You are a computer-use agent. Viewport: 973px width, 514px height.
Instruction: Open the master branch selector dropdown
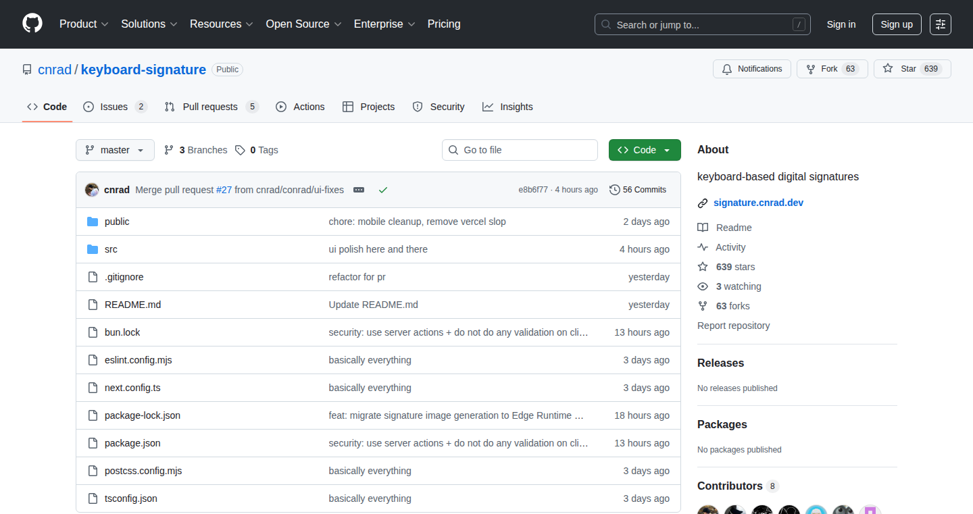pyautogui.click(x=115, y=150)
